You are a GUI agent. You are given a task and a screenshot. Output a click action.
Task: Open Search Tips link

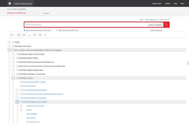[163, 19]
